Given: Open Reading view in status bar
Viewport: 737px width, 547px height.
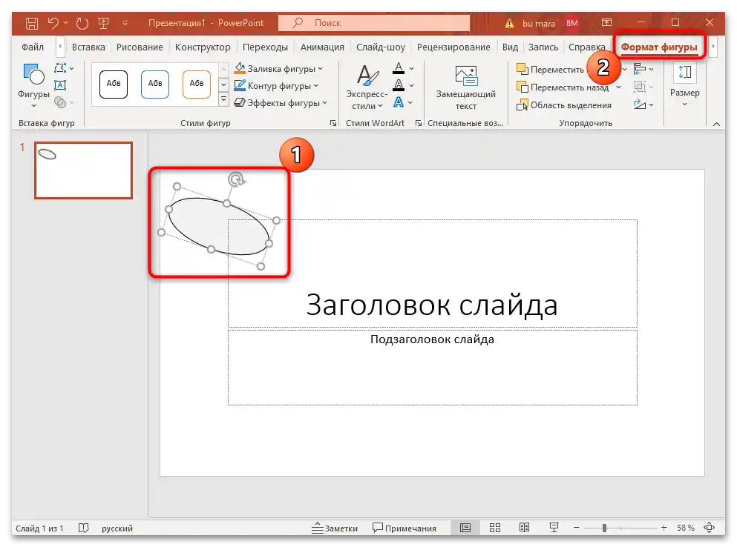Looking at the screenshot, I should coord(524,528).
